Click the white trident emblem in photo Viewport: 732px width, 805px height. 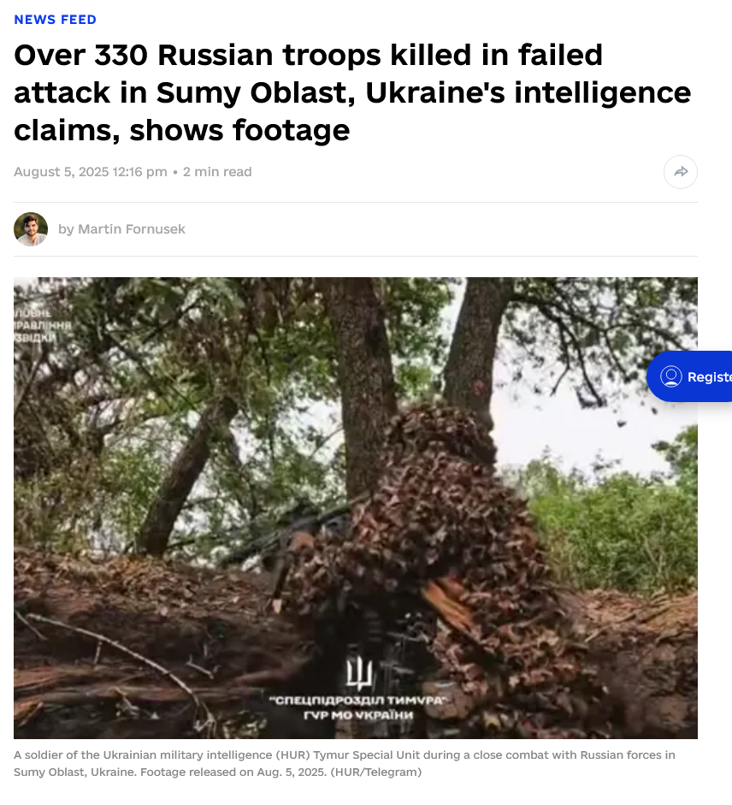(x=359, y=673)
